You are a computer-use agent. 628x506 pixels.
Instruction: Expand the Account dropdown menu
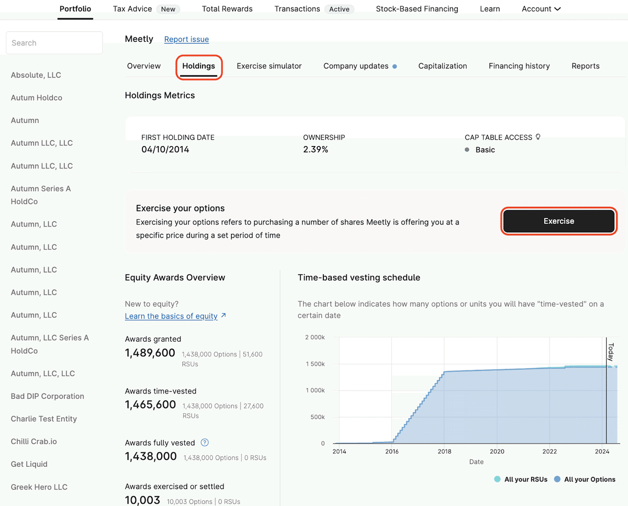[541, 9]
